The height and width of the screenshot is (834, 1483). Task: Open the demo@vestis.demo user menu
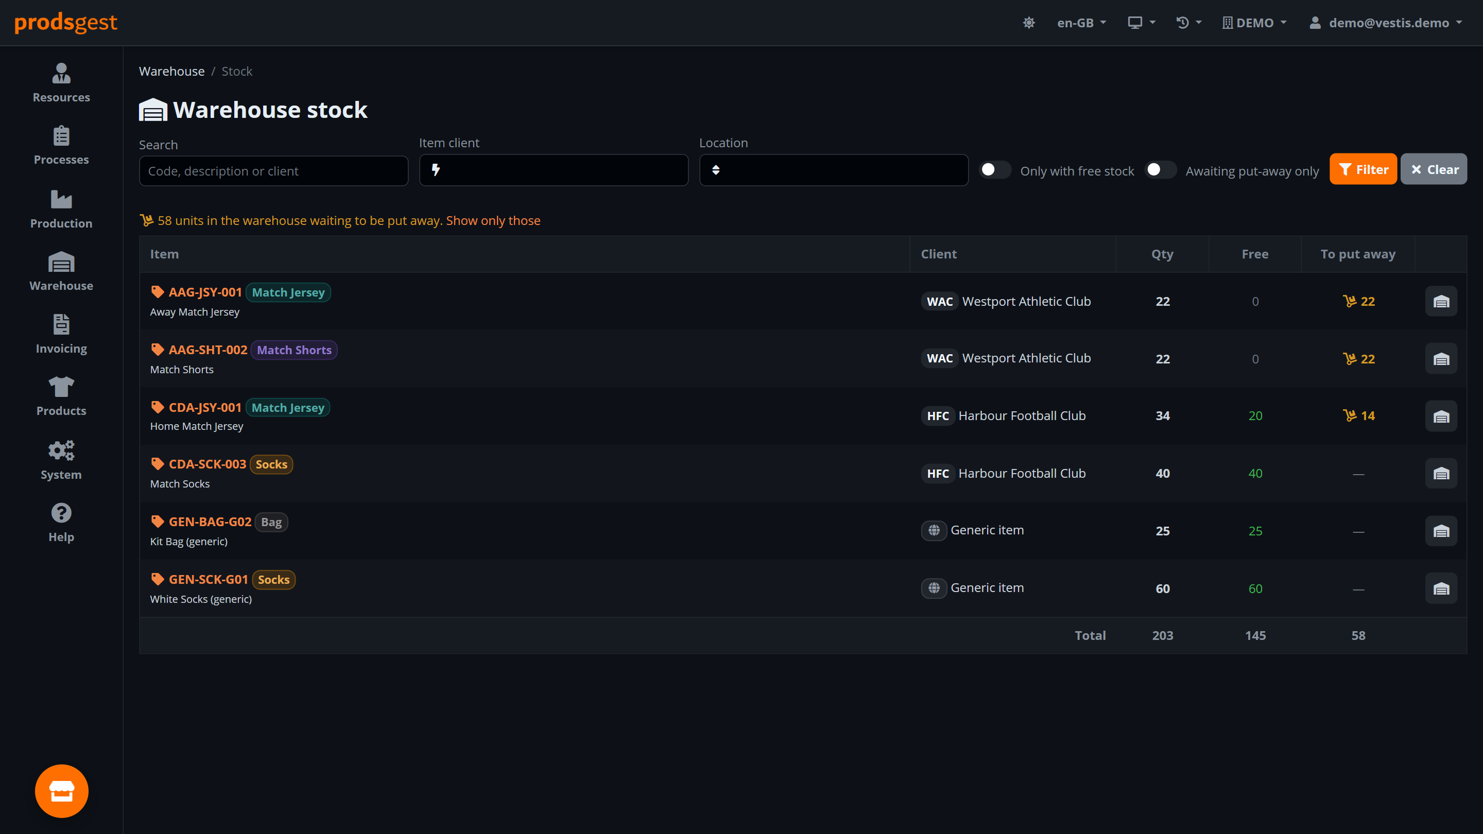tap(1386, 23)
